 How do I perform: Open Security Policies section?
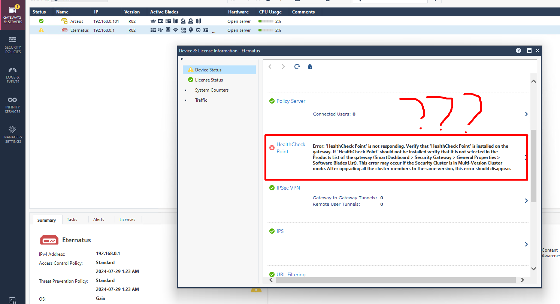pyautogui.click(x=13, y=45)
